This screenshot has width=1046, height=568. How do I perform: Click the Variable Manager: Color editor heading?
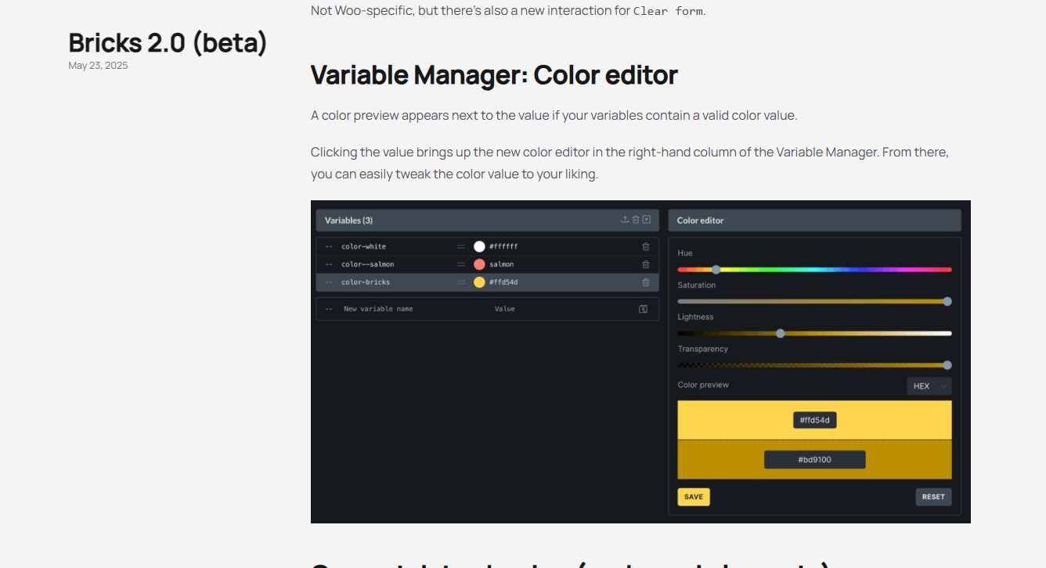pyautogui.click(x=494, y=75)
